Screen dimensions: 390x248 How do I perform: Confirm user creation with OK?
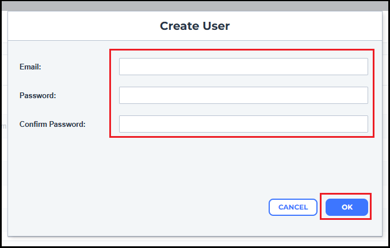(347, 207)
